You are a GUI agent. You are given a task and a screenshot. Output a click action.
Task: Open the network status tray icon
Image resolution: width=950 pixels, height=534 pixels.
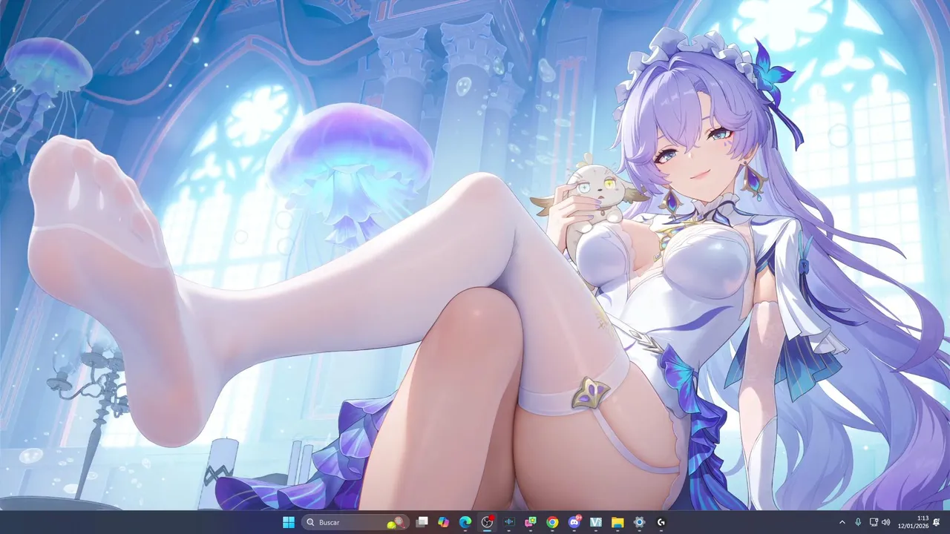pyautogui.click(x=874, y=522)
